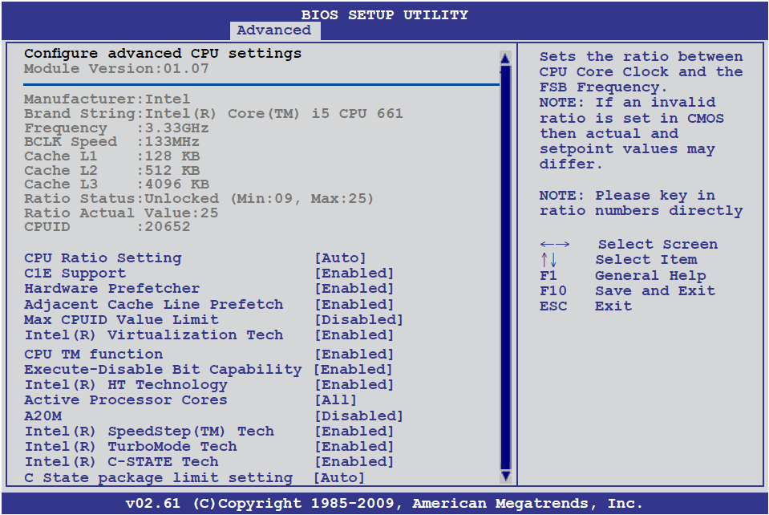The width and height of the screenshot is (769, 515).
Task: Click the Cache L3 4096 KB line
Action: [116, 185]
